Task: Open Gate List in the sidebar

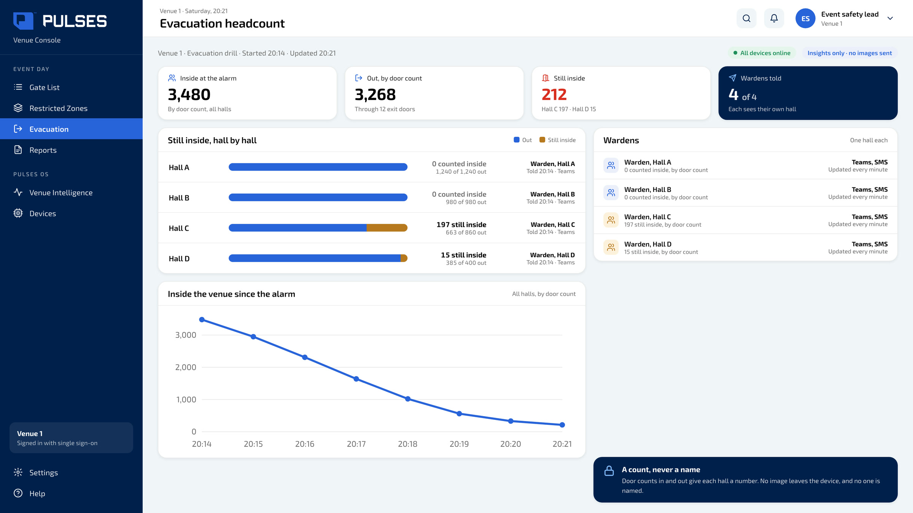Action: coord(71,87)
